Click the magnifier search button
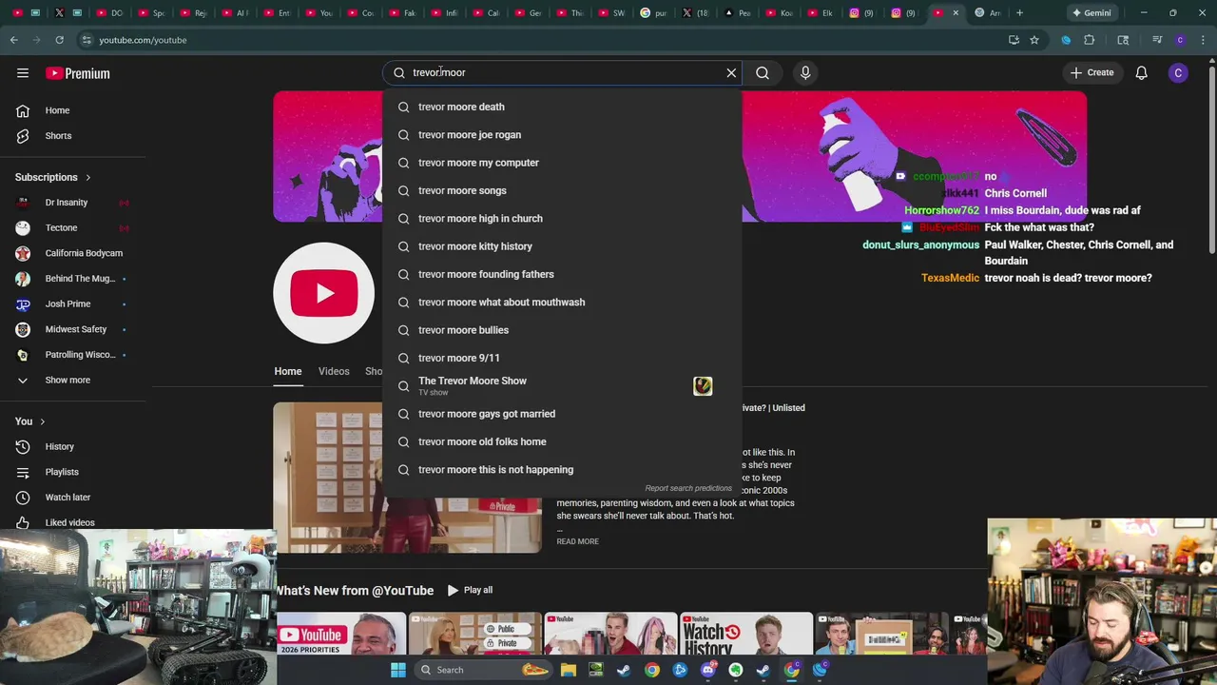The height and width of the screenshot is (685, 1217). pyautogui.click(x=763, y=72)
